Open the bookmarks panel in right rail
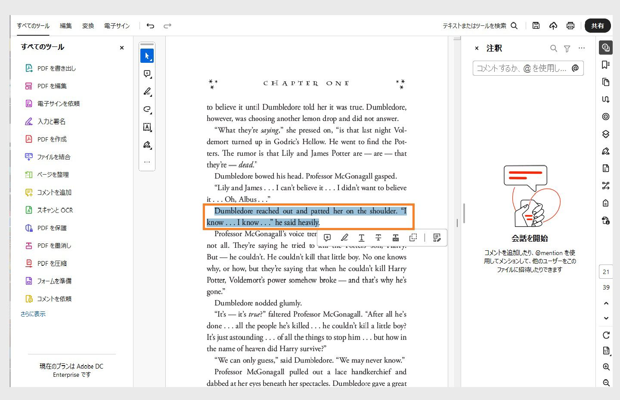This screenshot has width=620, height=400. (x=606, y=65)
